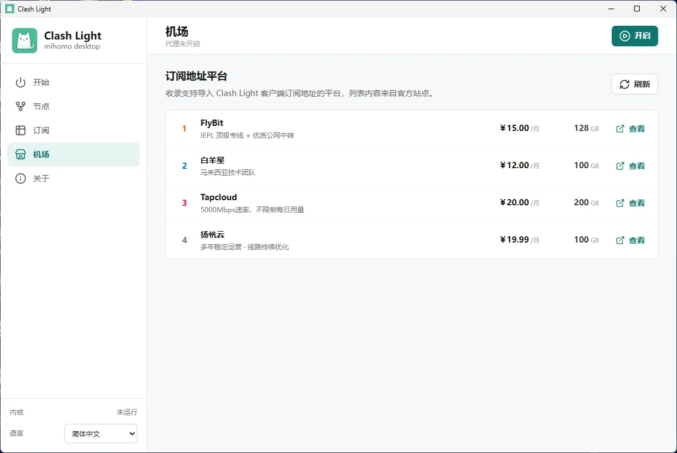Click the 白羊星 provider name
The width and height of the screenshot is (677, 453).
pos(212,160)
